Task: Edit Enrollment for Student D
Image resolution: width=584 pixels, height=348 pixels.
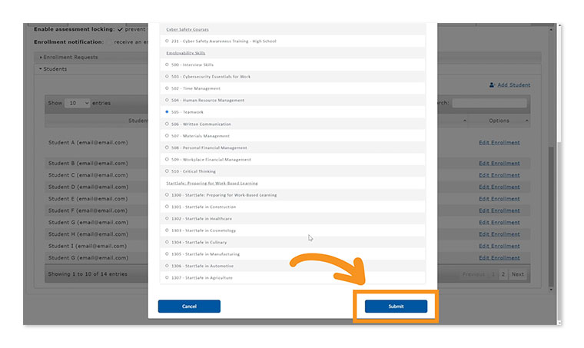Action: pos(499,187)
